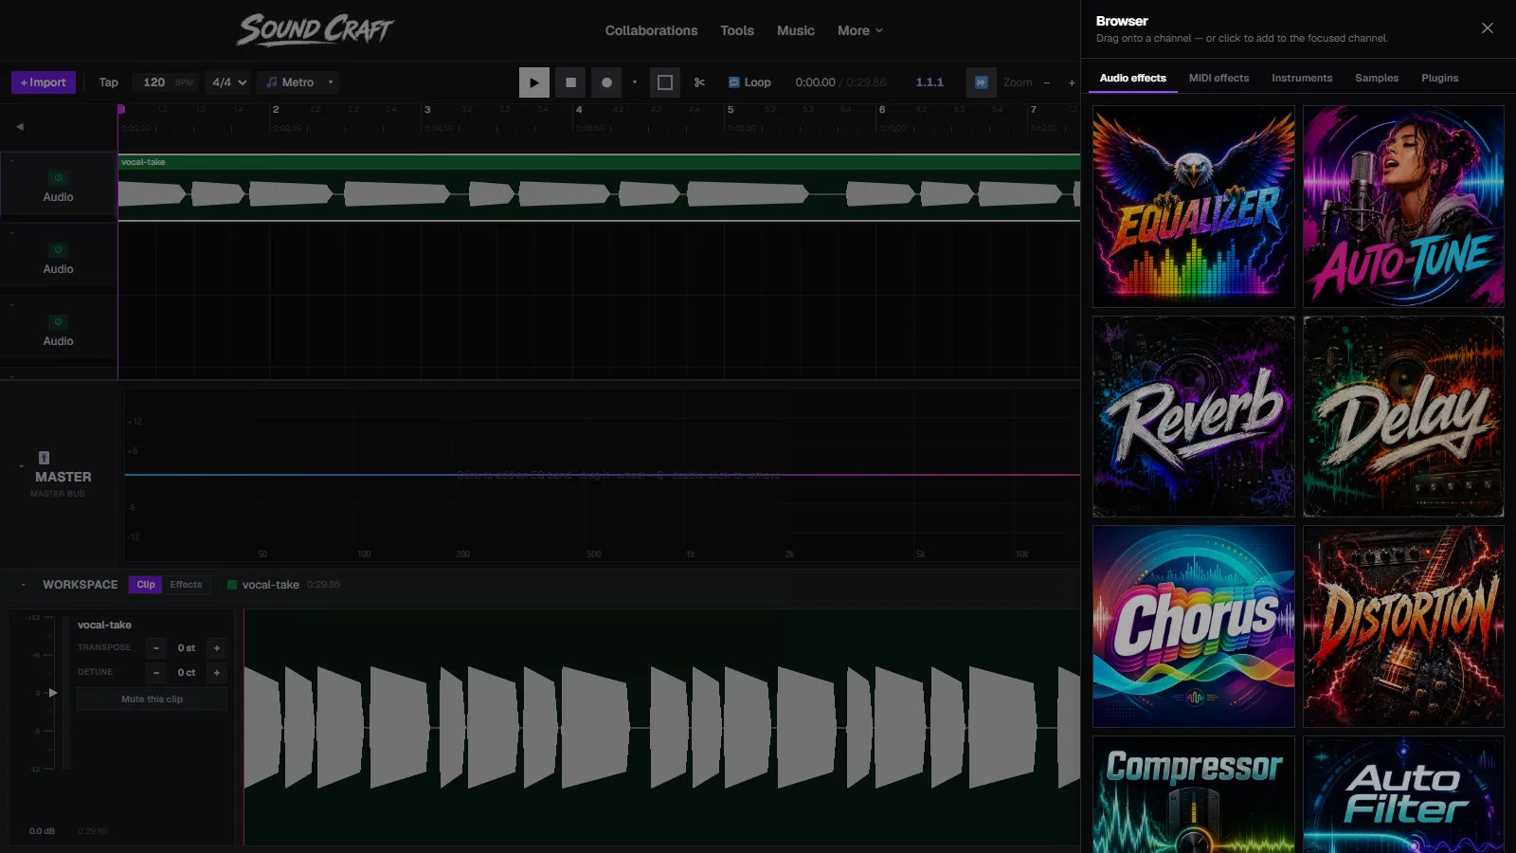Select the MIDI effects tab

click(x=1218, y=78)
